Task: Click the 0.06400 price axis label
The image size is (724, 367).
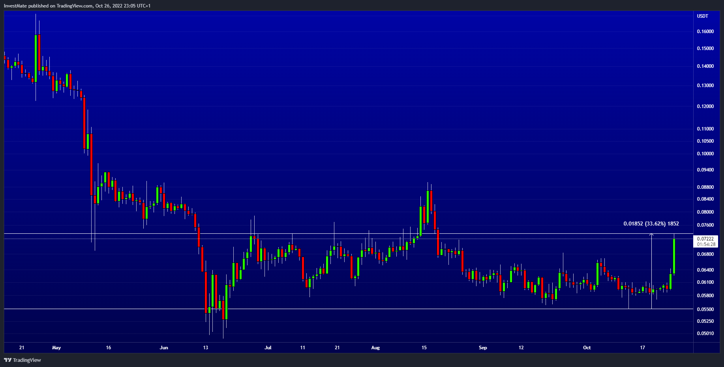Action: pos(705,270)
